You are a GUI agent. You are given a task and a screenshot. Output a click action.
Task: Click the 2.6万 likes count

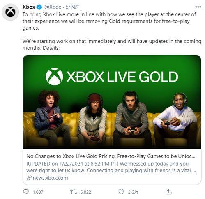(x=133, y=192)
